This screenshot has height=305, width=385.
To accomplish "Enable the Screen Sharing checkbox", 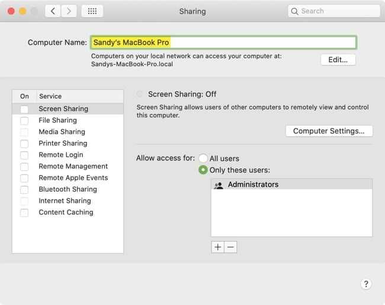I will (x=24, y=109).
